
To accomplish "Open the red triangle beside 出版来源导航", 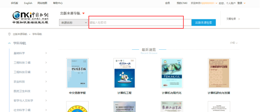I will coord(83,13).
